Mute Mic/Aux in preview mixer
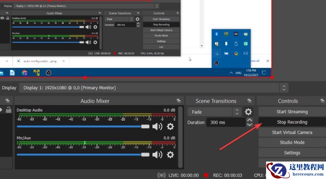The image size is (326, 179). pos(88,42)
